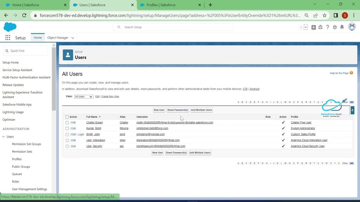Open Permission Sets in sidebar
The width and height of the screenshot is (360, 202).
[x=22, y=151]
